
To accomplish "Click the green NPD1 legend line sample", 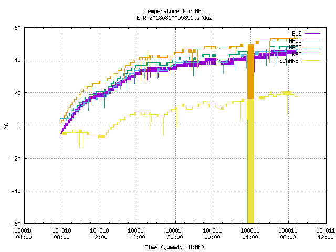I will pos(312,40).
